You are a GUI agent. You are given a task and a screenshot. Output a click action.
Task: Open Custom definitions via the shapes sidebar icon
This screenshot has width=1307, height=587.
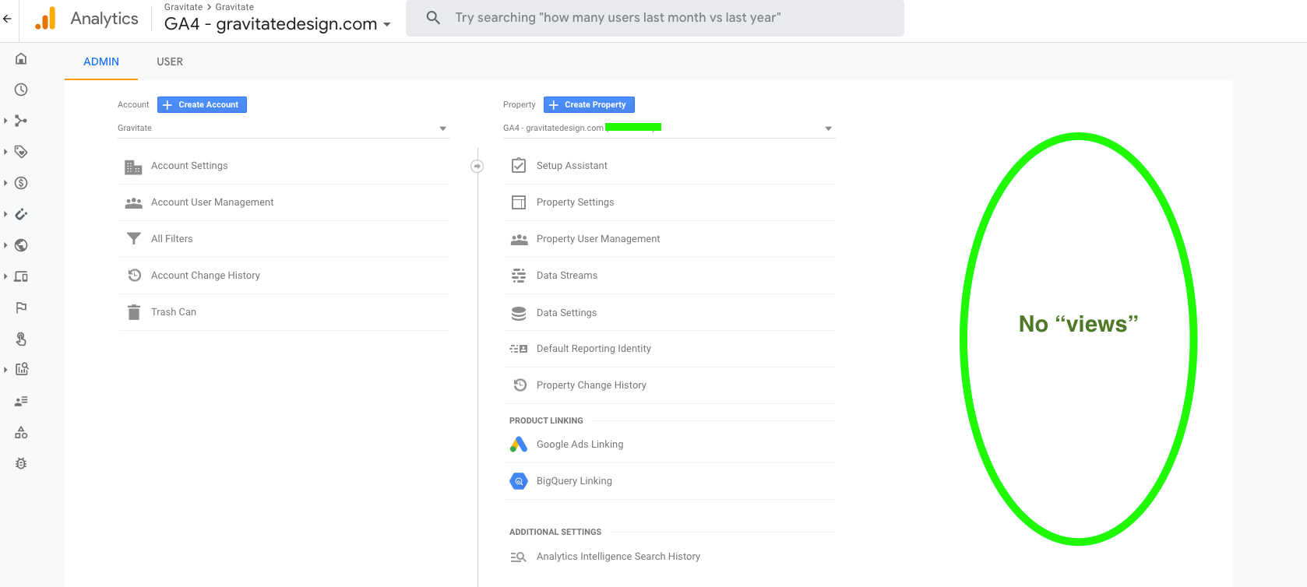coord(21,432)
